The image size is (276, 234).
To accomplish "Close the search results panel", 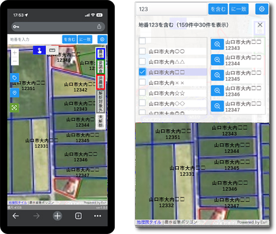I will pos(260,25).
